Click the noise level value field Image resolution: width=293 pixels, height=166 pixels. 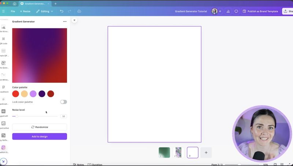(x=63, y=116)
